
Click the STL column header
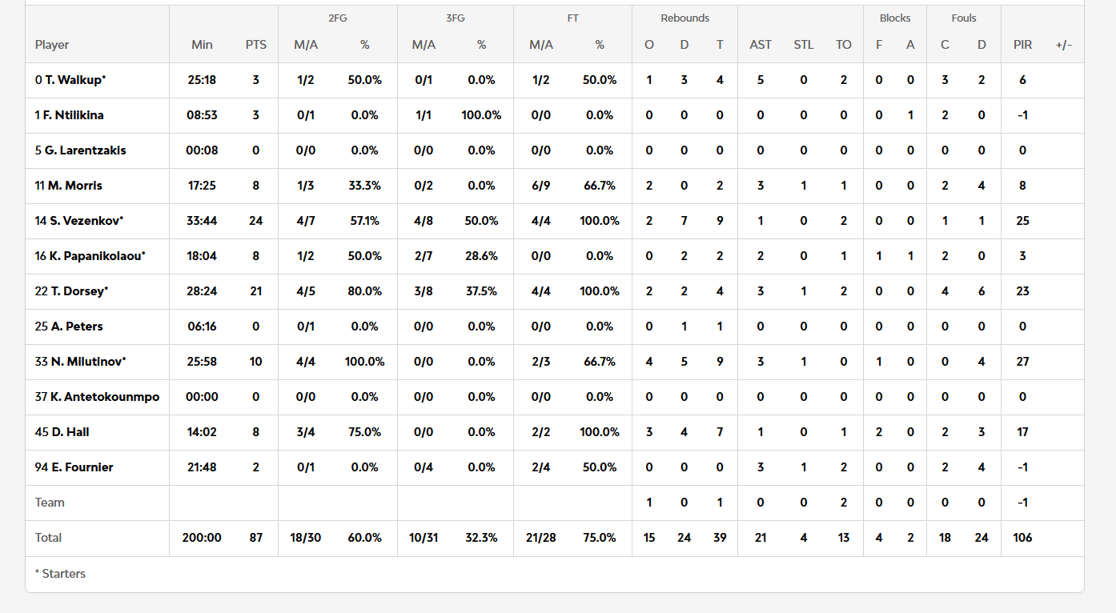tap(804, 45)
